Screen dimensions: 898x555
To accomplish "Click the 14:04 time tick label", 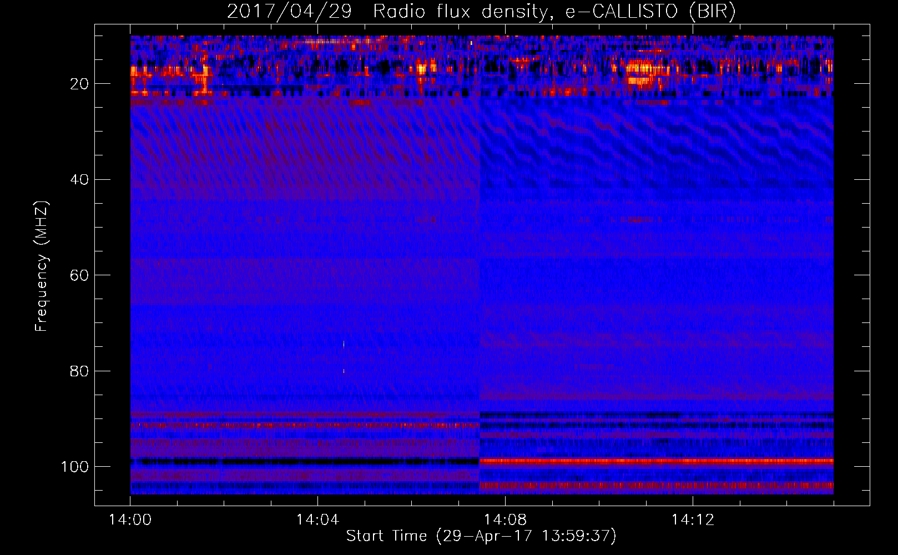I will tap(317, 520).
